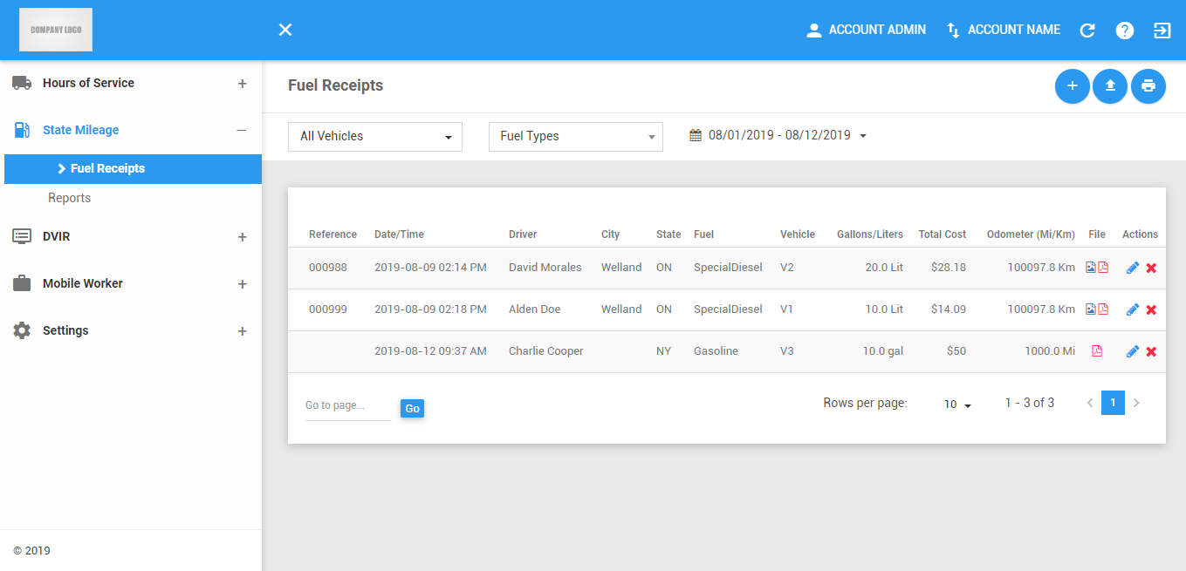Image resolution: width=1186 pixels, height=571 pixels.
Task: Click the Mobile Worker briefcase icon
Action: click(22, 283)
